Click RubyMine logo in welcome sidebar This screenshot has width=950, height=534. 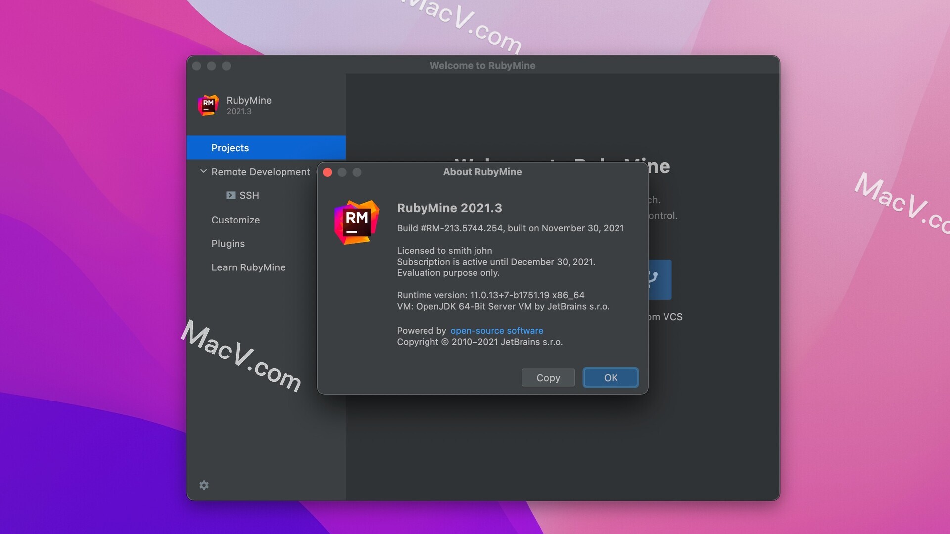(x=208, y=105)
